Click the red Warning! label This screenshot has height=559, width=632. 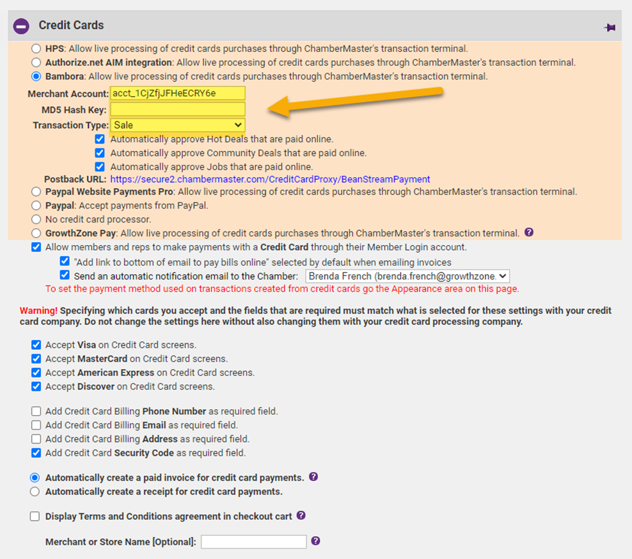point(38,311)
